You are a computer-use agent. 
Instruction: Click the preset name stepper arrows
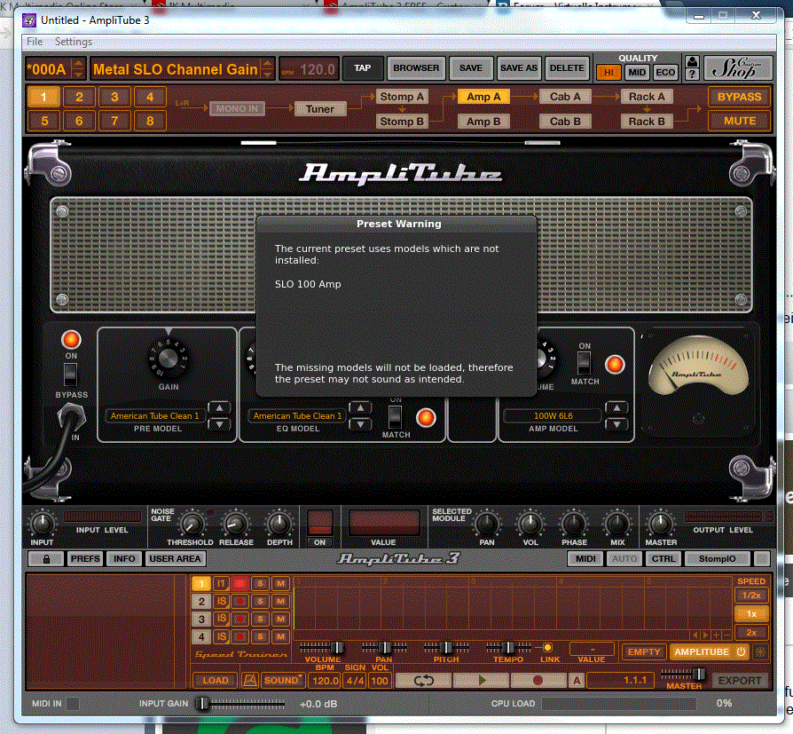268,68
